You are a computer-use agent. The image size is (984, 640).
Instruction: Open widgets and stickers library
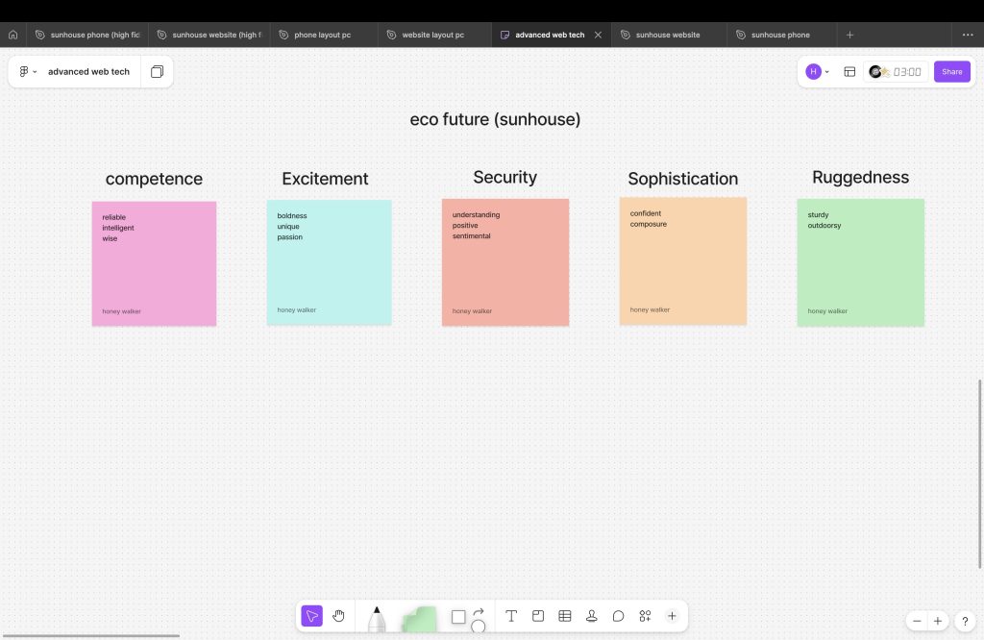645,616
